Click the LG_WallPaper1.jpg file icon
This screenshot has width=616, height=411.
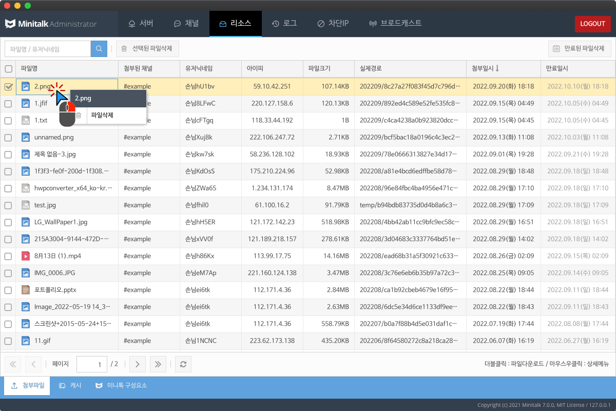(x=26, y=222)
